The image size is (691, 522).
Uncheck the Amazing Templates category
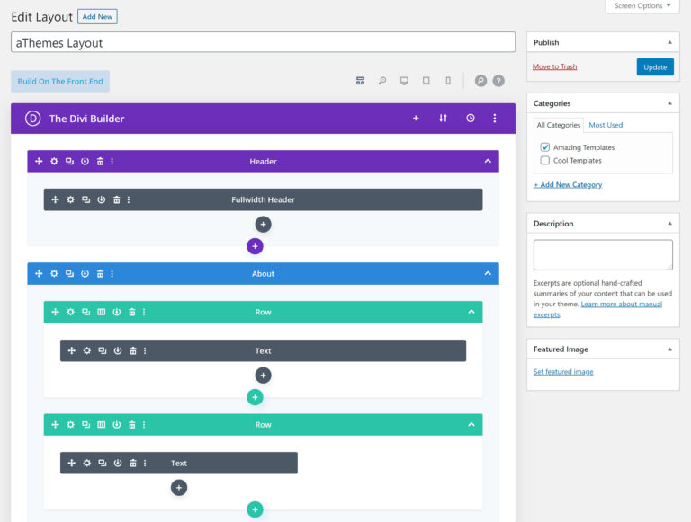(x=545, y=147)
